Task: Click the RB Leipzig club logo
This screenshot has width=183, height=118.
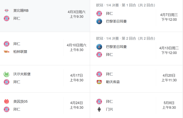Action: (x=7, y=11)
